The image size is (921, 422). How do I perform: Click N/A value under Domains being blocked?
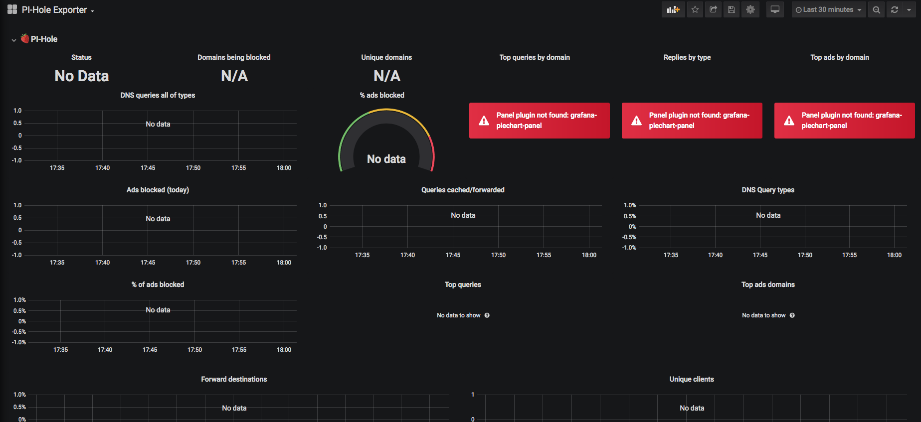coord(234,76)
